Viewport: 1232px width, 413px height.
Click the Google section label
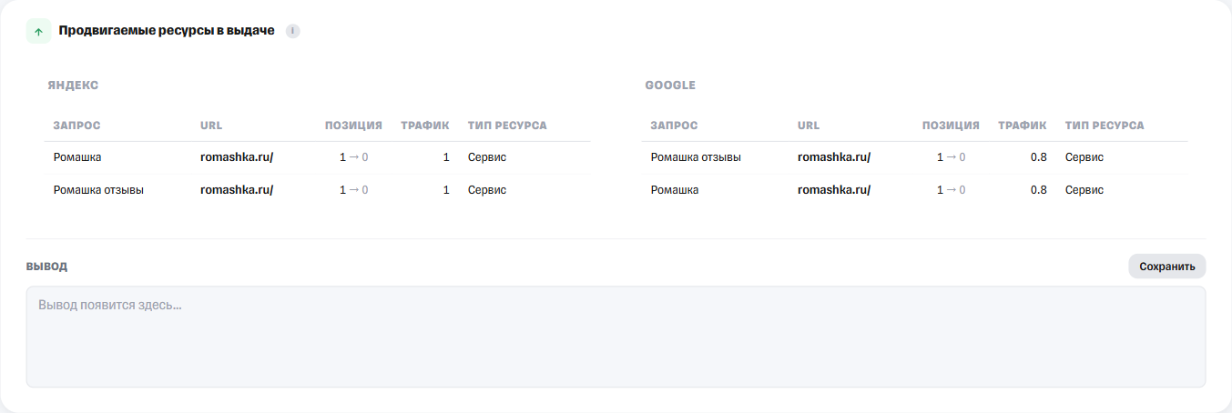click(x=670, y=86)
